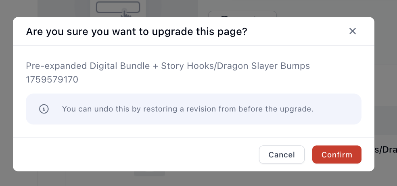Click the dimmed backdrop left of the dialog
Screen dimensions: 397x186
point(6,93)
